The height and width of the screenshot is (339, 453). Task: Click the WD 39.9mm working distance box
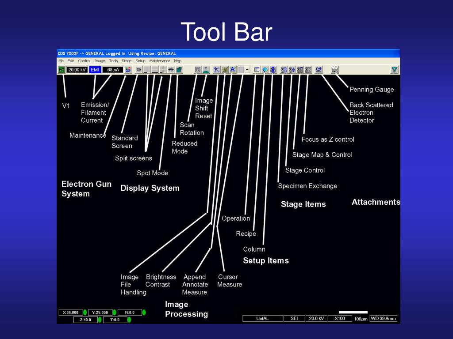click(384, 319)
